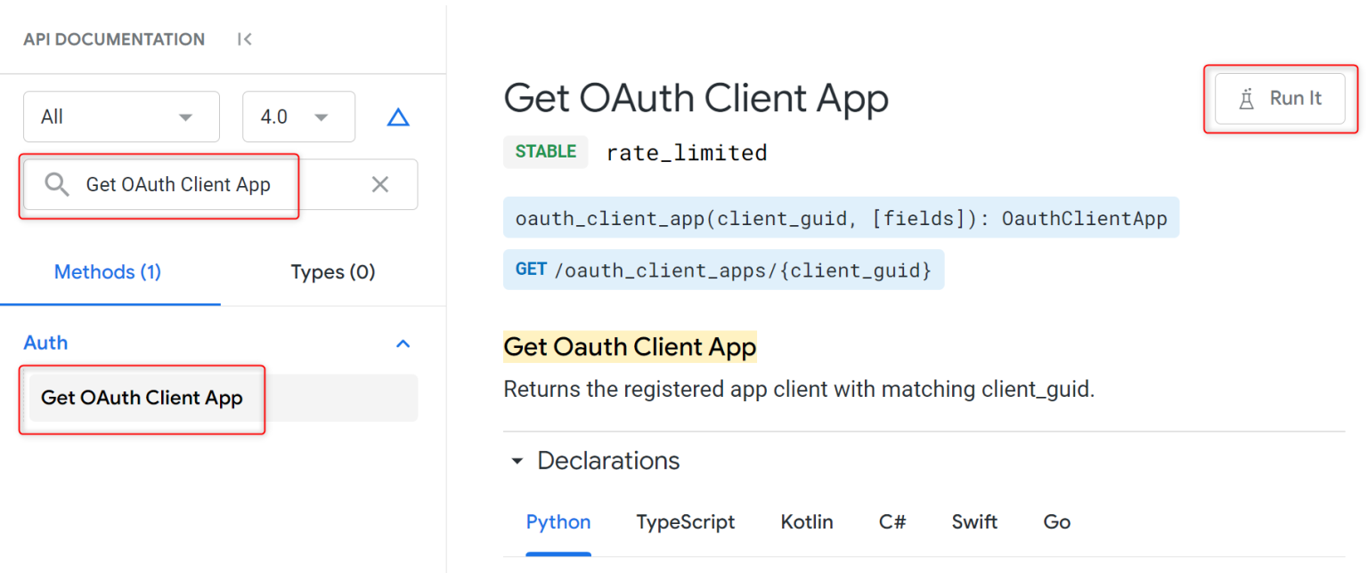Click the rate_limited indicator label
The width and height of the screenshot is (1368, 573).
point(686,152)
